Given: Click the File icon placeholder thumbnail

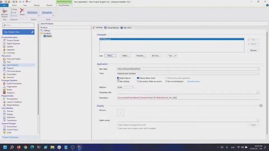Looking at the screenshot, I should click(121, 113).
